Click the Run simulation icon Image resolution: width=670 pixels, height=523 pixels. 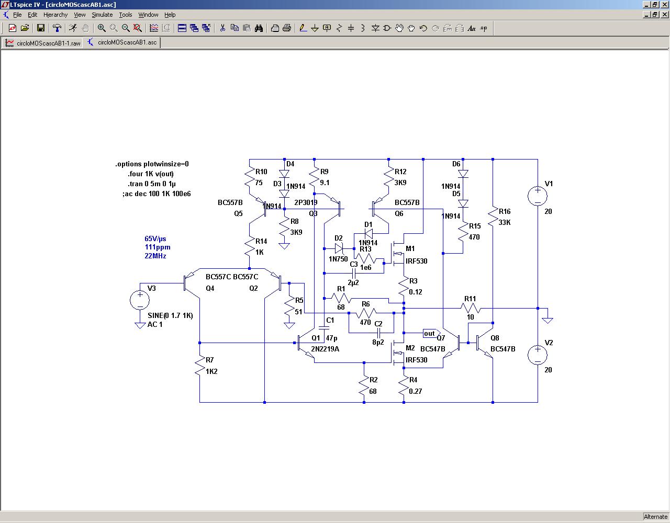tap(73, 28)
